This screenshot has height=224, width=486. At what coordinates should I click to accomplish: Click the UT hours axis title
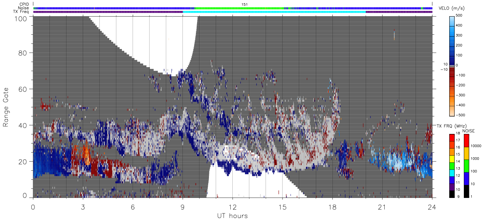click(232, 216)
